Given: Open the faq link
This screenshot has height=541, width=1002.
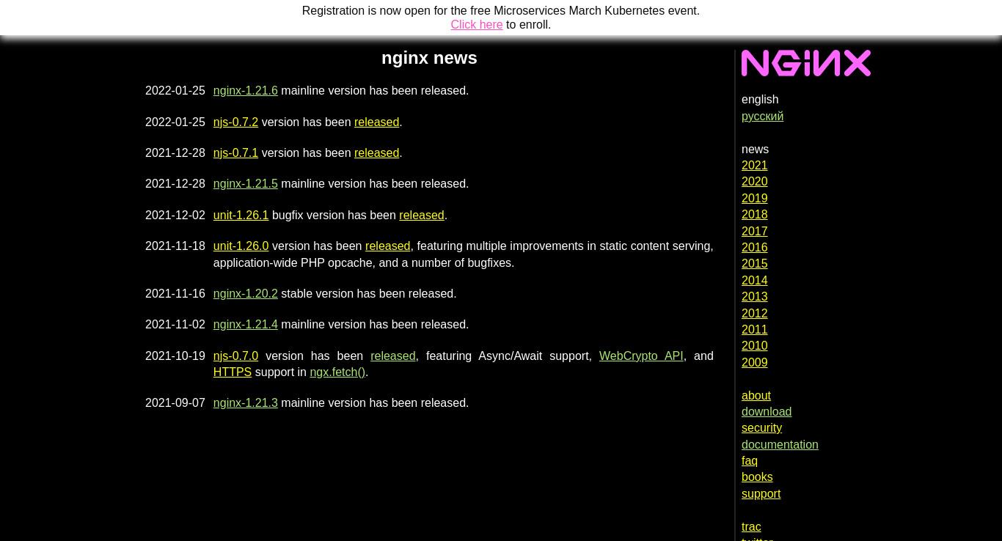Looking at the screenshot, I should pos(750,460).
